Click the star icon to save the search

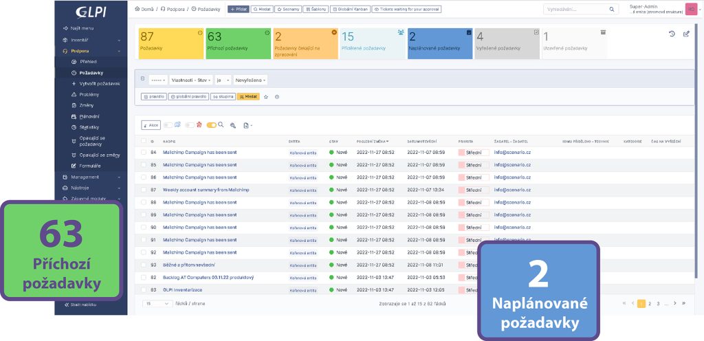tap(266, 97)
